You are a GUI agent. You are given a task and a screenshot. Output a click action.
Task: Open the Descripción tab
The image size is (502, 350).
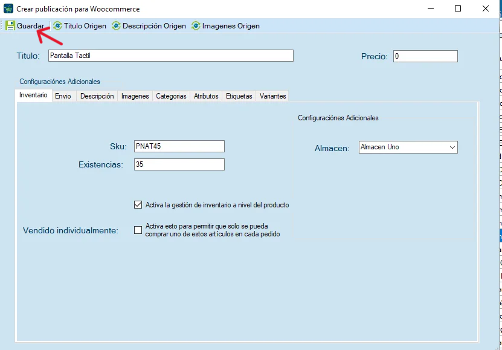click(97, 96)
